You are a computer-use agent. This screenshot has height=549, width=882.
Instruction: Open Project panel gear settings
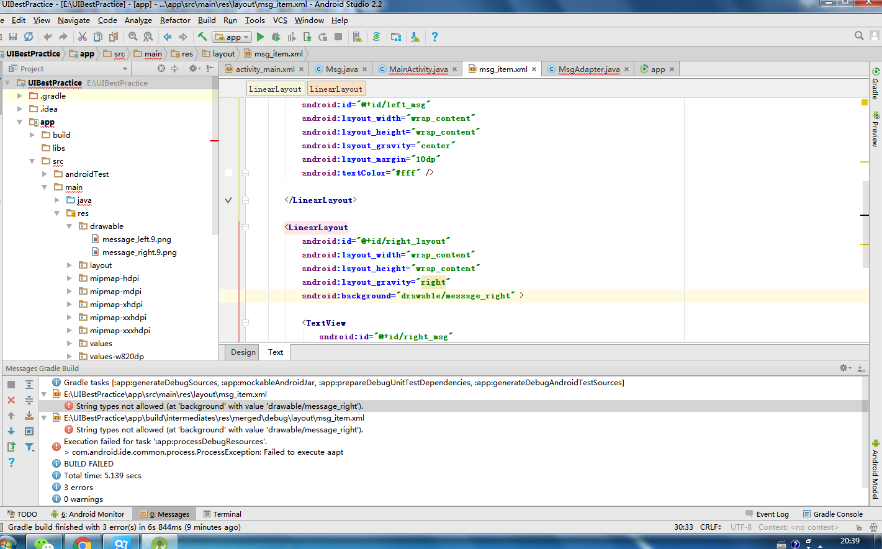pos(194,68)
